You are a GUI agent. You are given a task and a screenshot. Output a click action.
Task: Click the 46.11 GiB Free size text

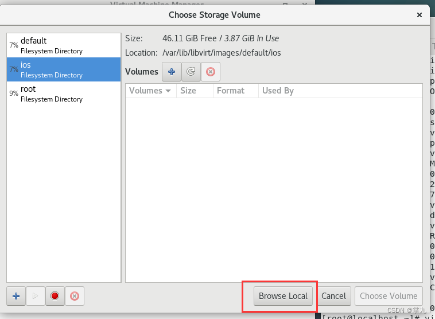(189, 38)
